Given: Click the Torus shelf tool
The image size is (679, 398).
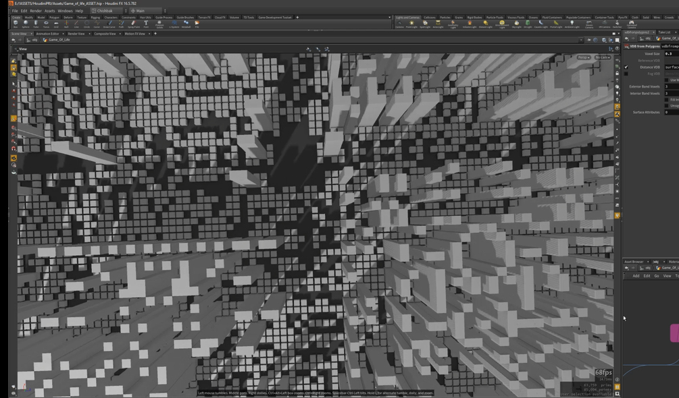Looking at the screenshot, I should [46, 24].
